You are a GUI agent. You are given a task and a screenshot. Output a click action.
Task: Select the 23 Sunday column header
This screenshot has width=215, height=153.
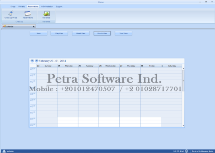[x=47, y=66]
